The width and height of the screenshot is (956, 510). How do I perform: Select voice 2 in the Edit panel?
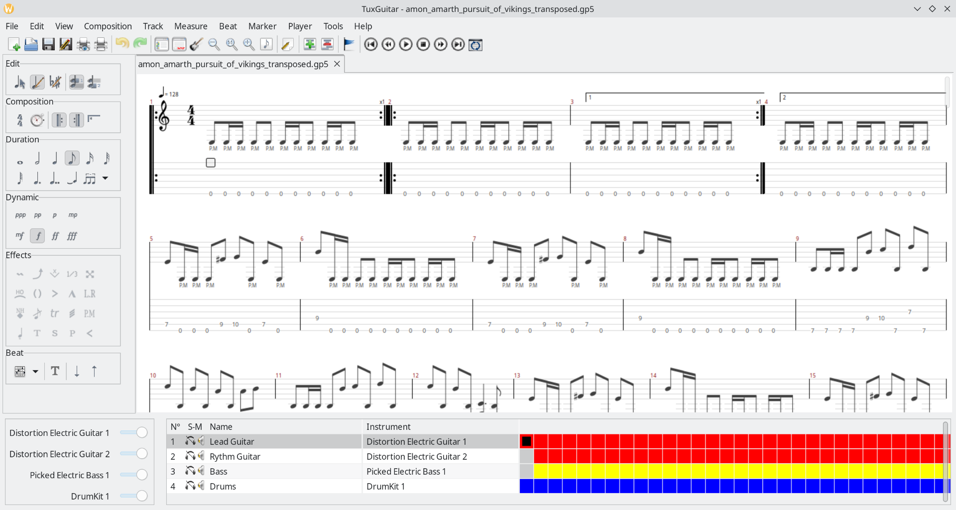click(94, 82)
